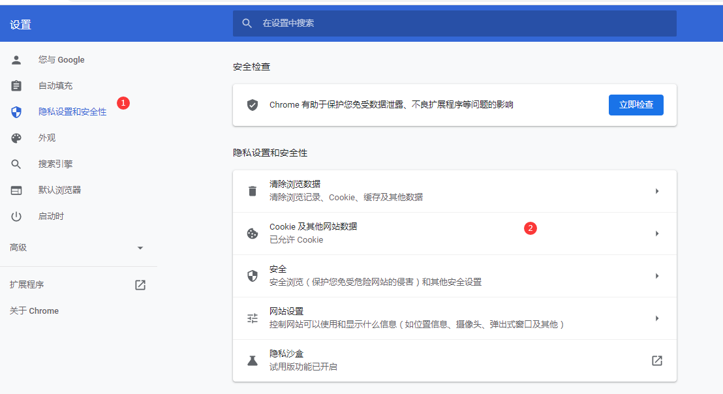
Task: Click the clipboard icon for 自动填充
Action: pyautogui.click(x=16, y=85)
